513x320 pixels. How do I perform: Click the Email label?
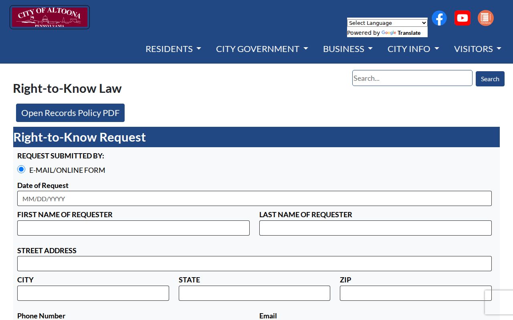268,316
